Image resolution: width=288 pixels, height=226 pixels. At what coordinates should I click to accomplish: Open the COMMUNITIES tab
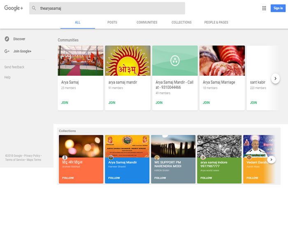point(147,22)
